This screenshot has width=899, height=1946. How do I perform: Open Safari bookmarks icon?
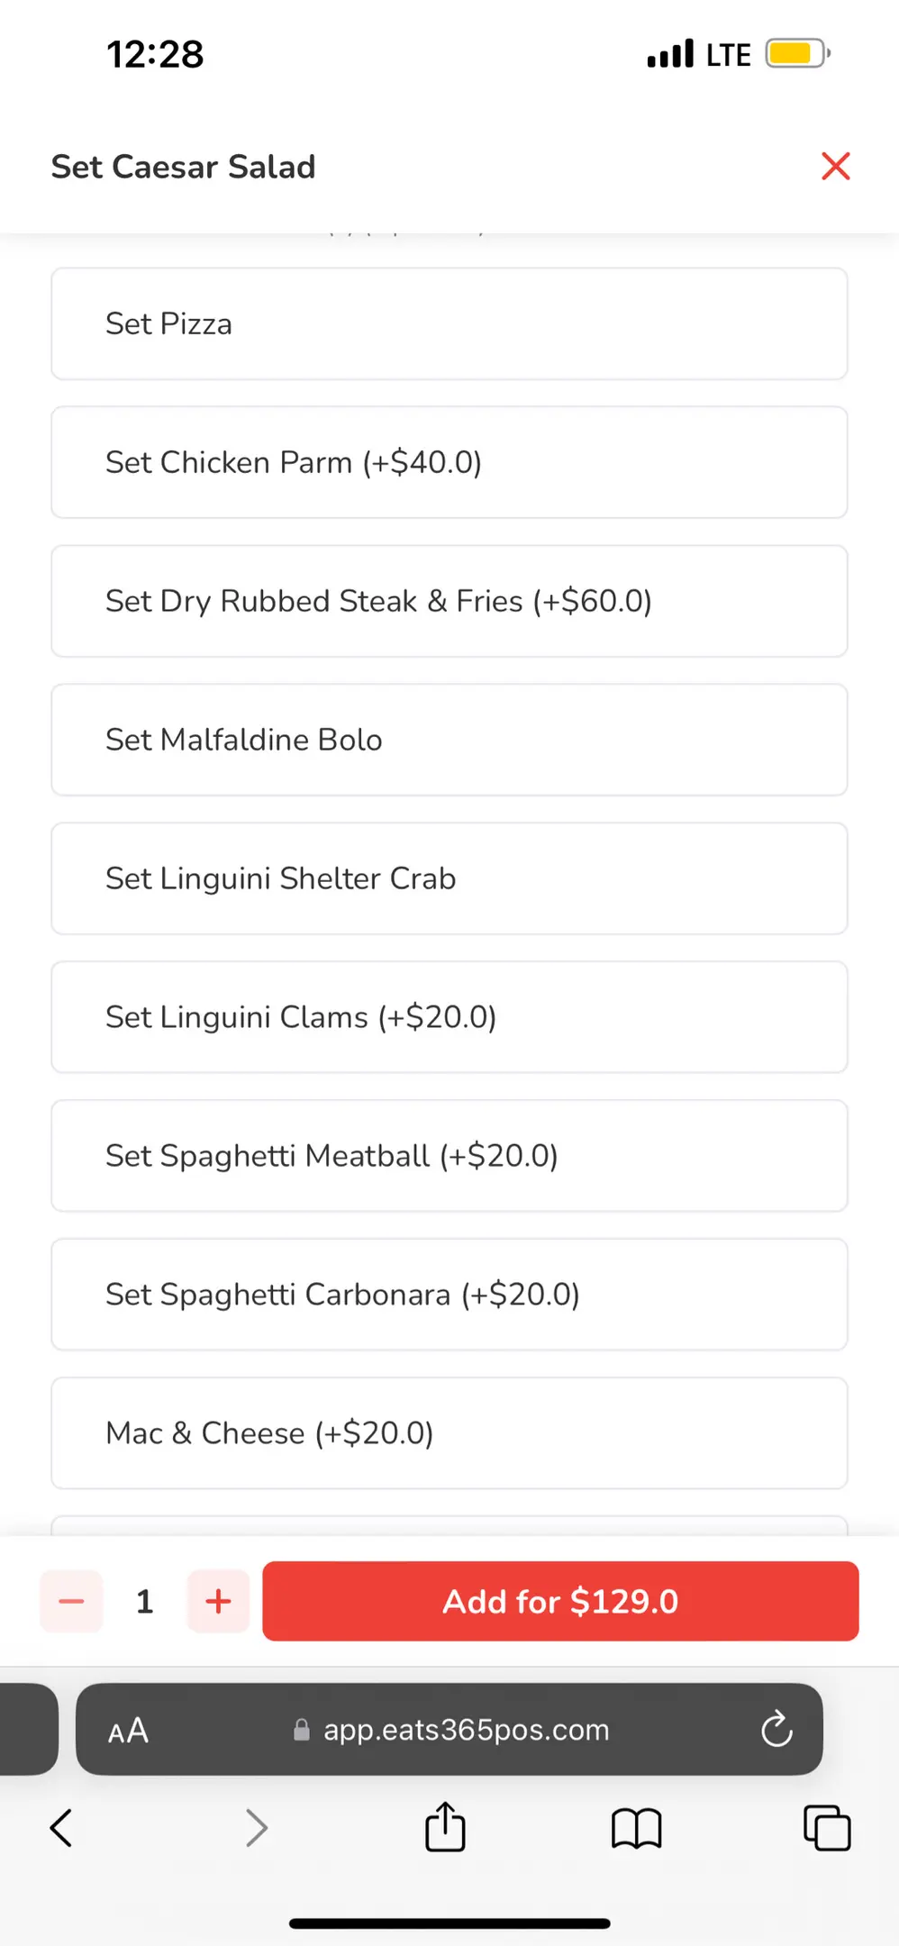tap(636, 1829)
